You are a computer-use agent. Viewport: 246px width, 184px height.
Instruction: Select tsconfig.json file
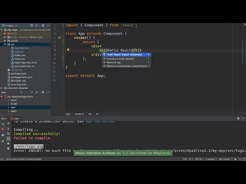click(17, 84)
